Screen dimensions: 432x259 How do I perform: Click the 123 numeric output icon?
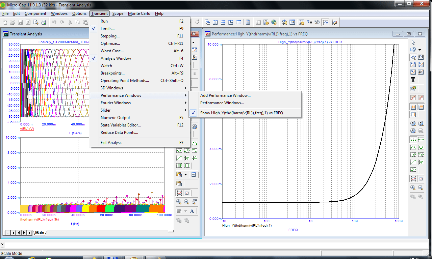tap(179, 184)
